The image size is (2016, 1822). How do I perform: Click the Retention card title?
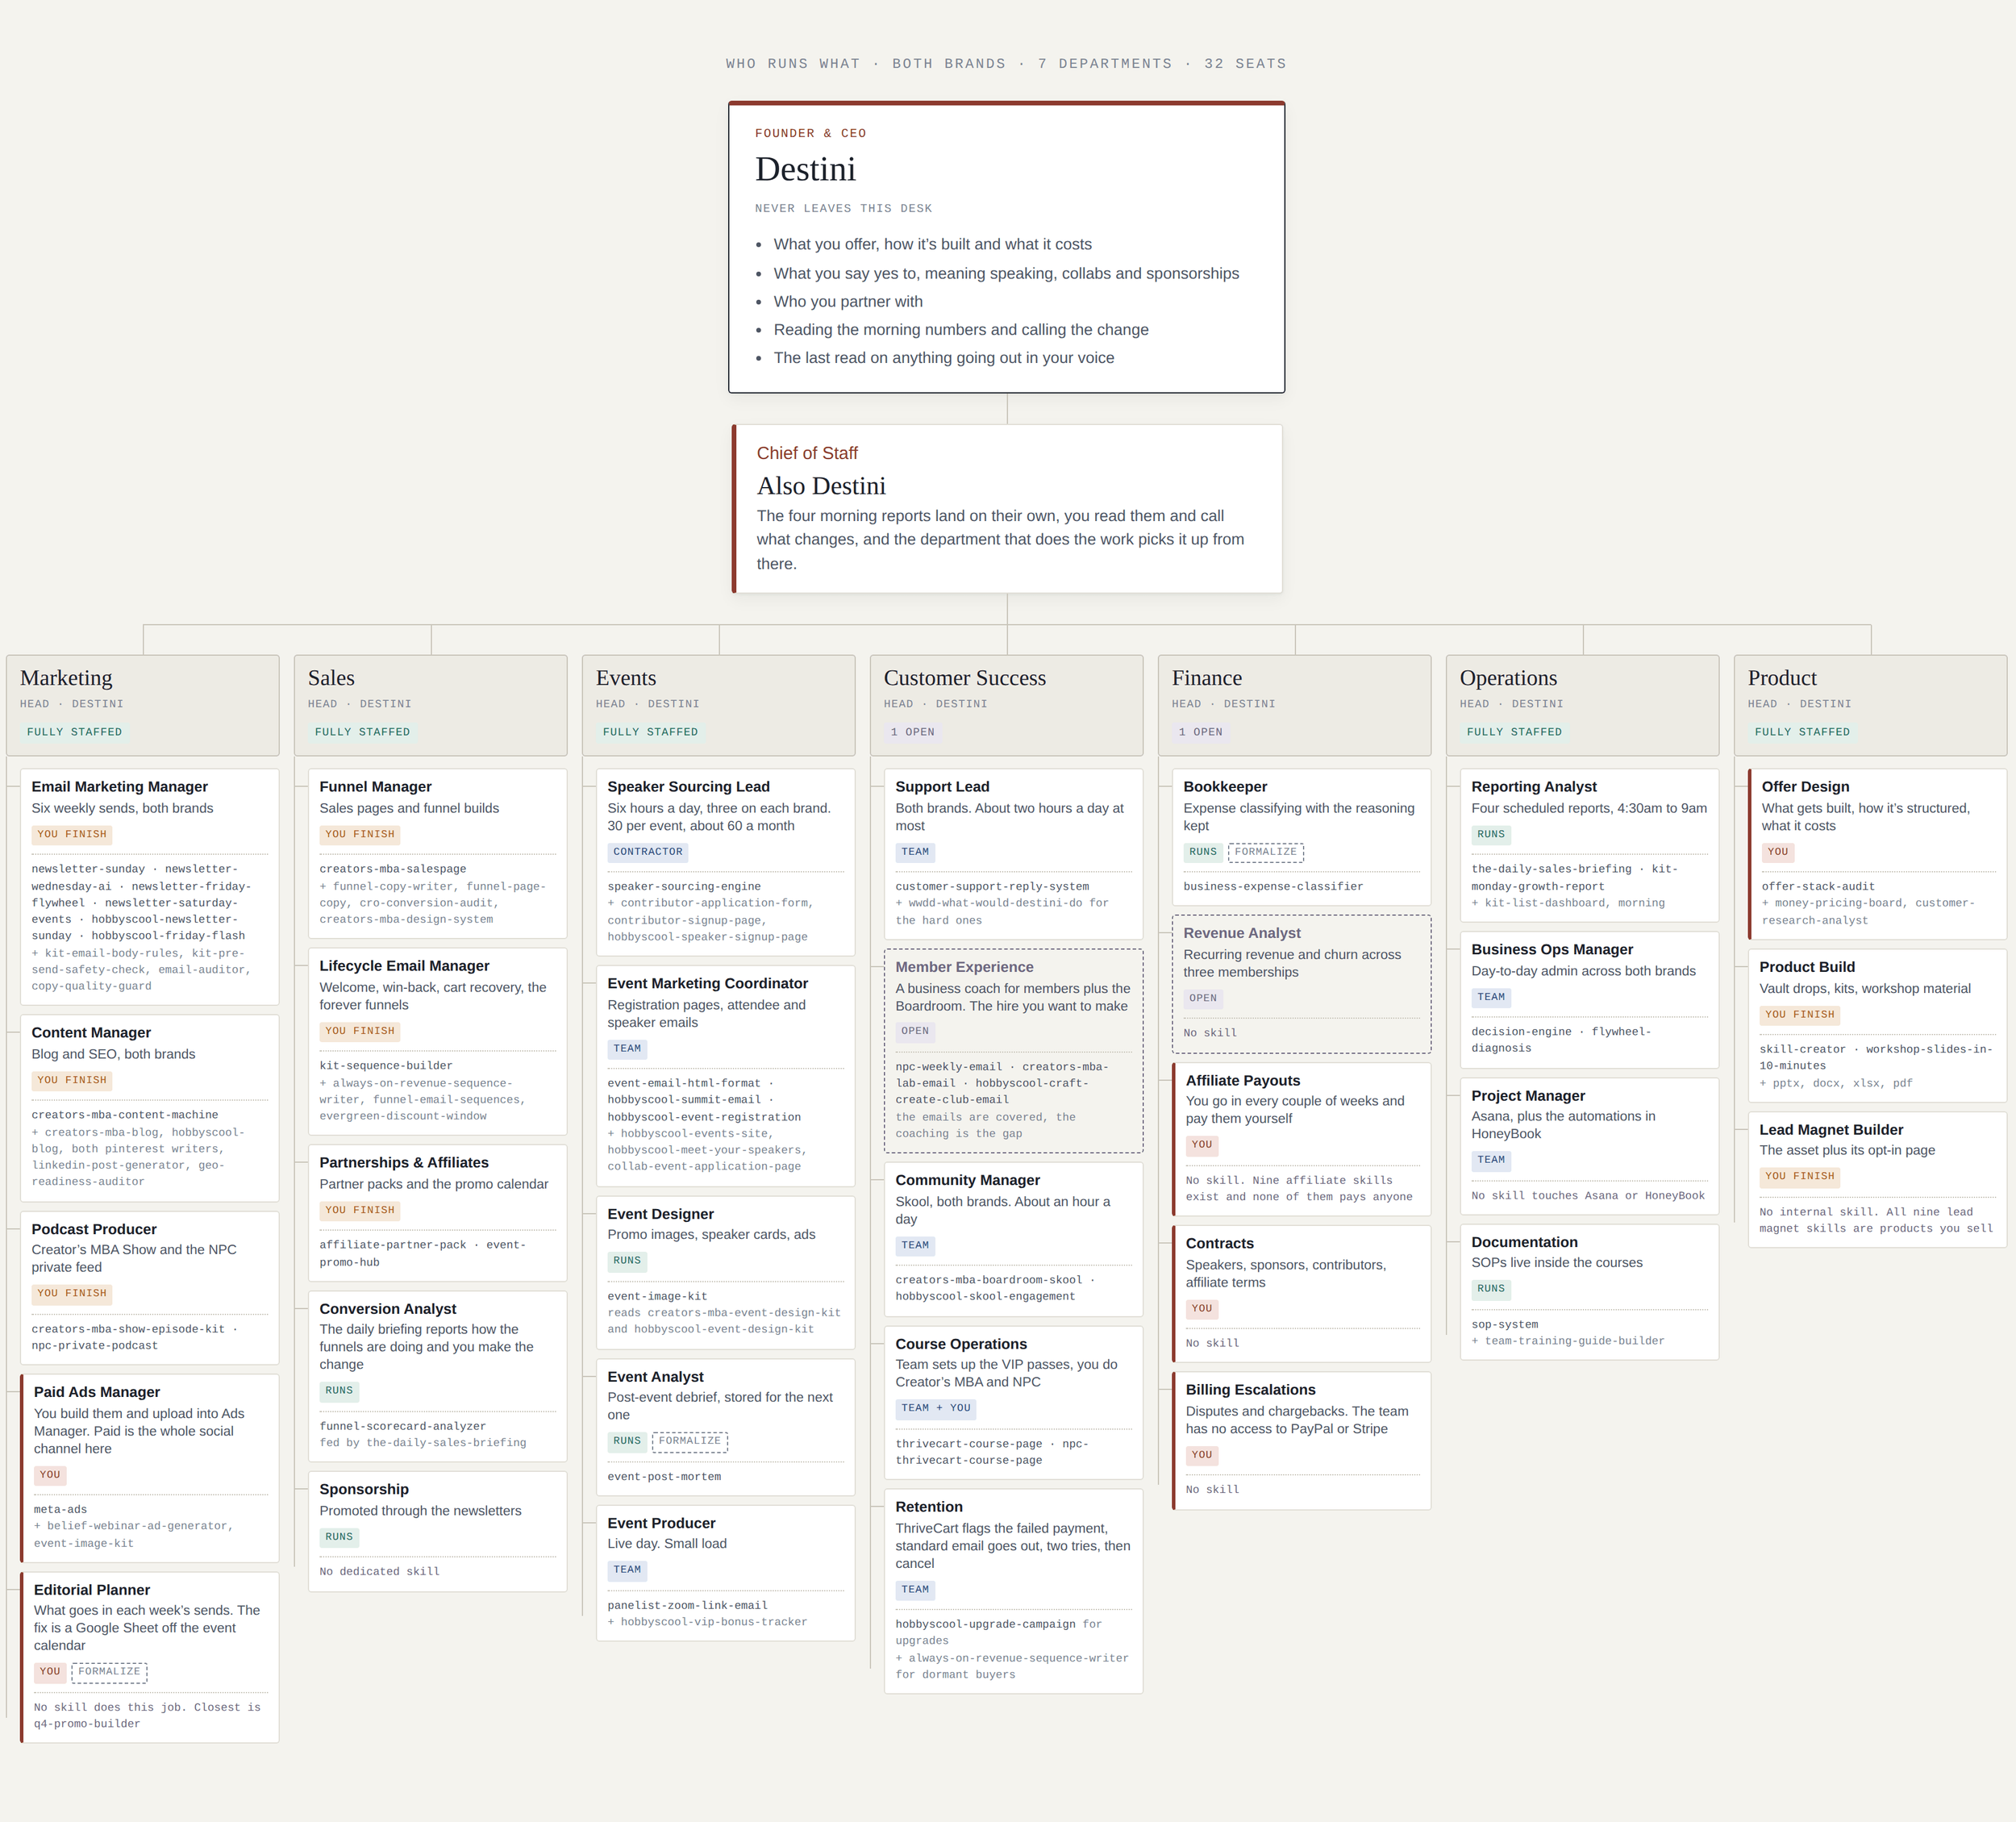929,1507
